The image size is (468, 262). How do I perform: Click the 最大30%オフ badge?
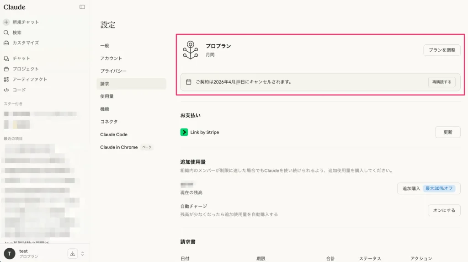click(439, 188)
